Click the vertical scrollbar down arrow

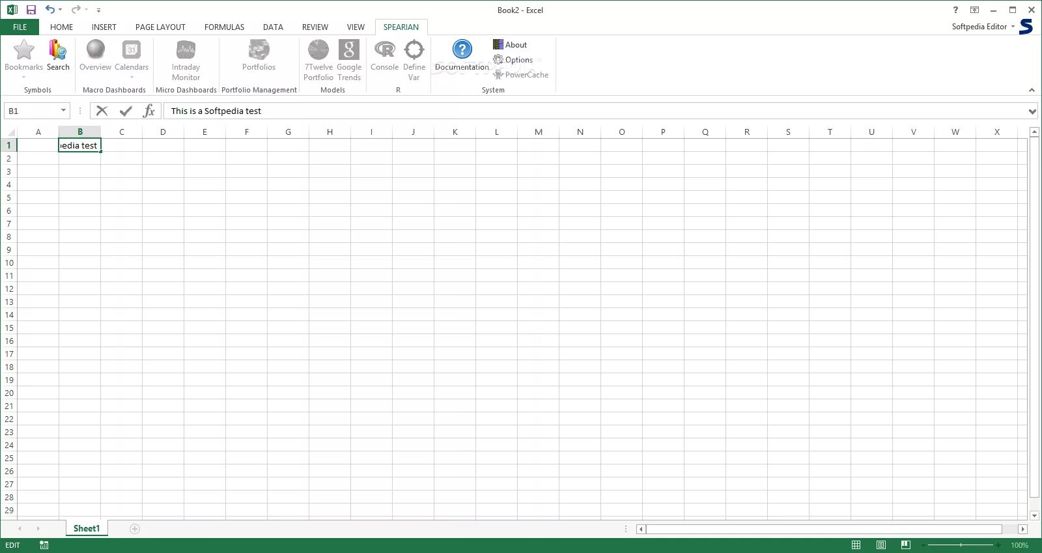[x=1034, y=515]
